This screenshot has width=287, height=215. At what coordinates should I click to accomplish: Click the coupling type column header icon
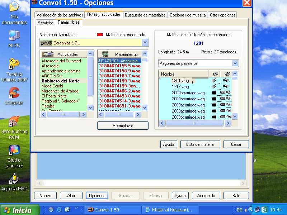(227, 74)
